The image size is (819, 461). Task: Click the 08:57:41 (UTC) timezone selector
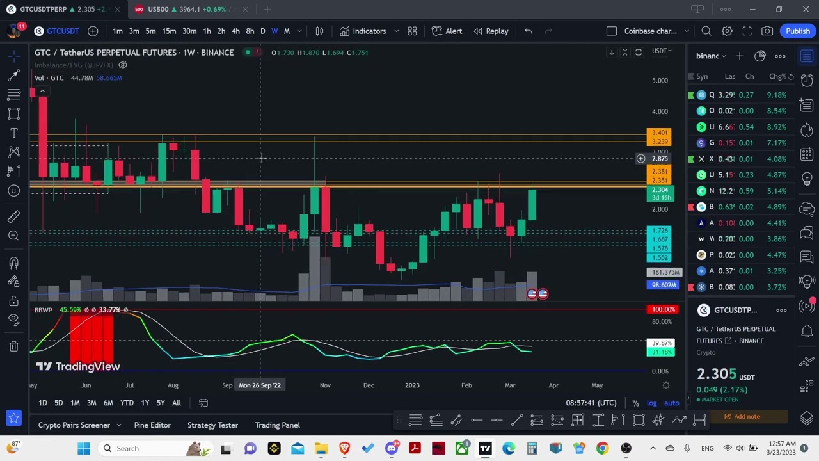coord(591,403)
